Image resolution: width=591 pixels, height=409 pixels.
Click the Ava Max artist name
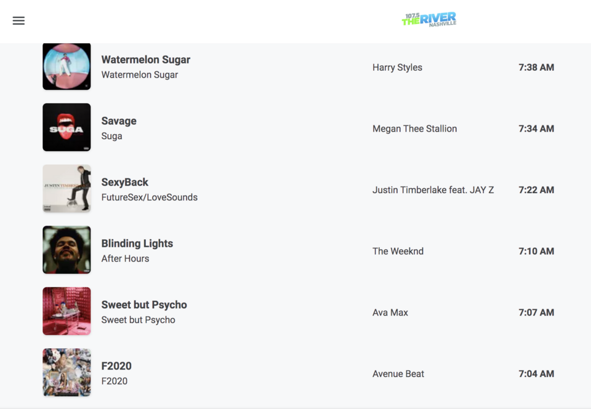coord(390,312)
